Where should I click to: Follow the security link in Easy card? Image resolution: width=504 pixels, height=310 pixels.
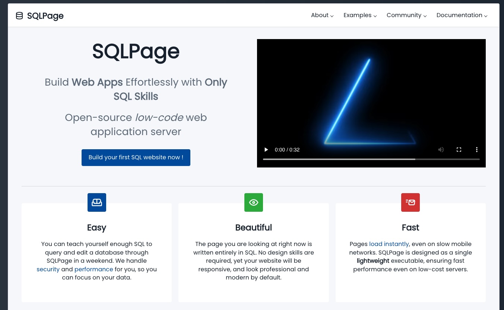pyautogui.click(x=48, y=269)
